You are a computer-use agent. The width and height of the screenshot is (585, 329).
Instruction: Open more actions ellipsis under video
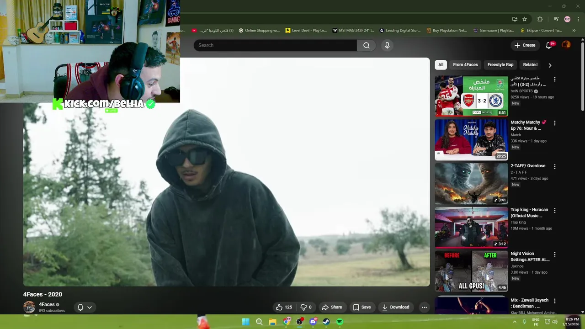(424, 307)
